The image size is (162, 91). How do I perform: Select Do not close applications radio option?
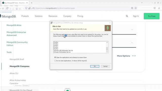point(55,61)
